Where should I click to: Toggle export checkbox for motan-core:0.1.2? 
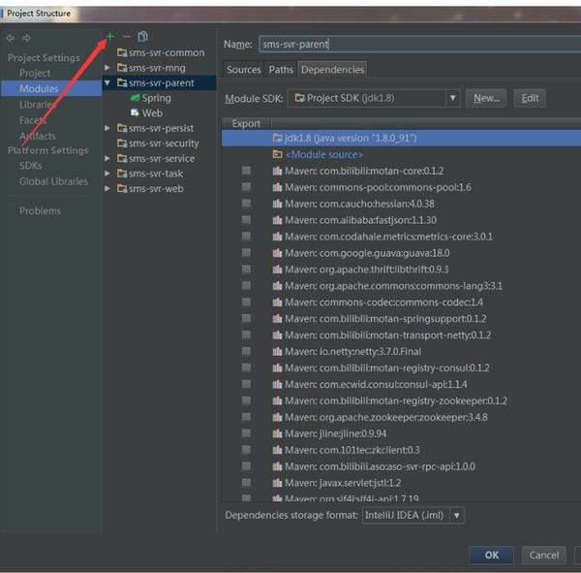(246, 171)
